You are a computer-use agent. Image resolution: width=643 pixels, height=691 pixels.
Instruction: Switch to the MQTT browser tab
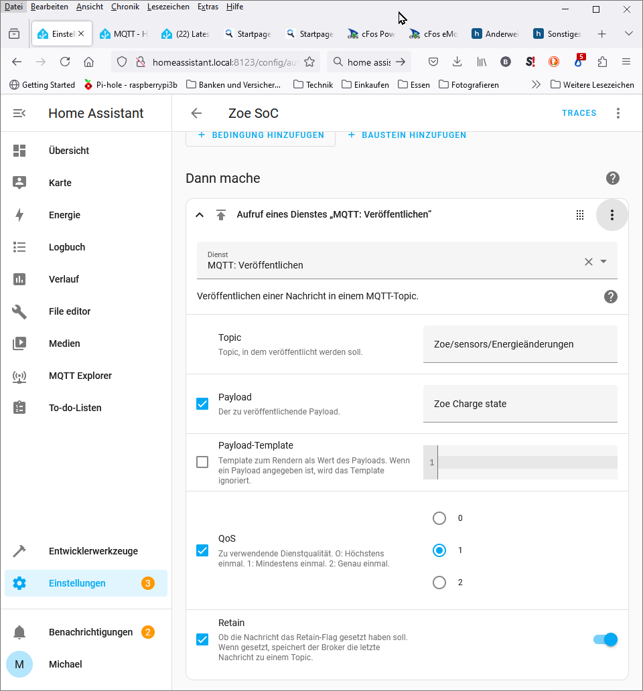pos(124,33)
